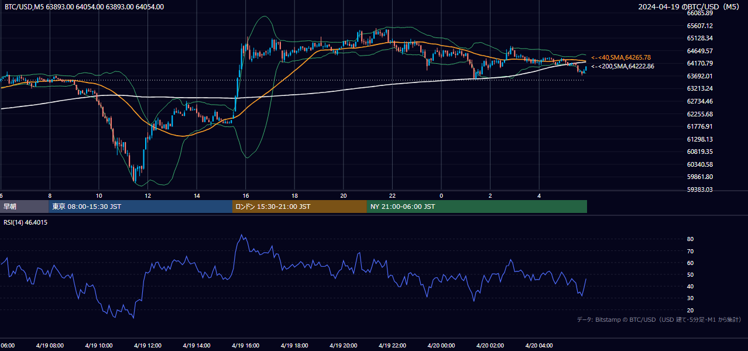Image resolution: width=748 pixels, height=351 pixels.
Task: Click hour 14 on price chart time axis
Action: [197, 196]
